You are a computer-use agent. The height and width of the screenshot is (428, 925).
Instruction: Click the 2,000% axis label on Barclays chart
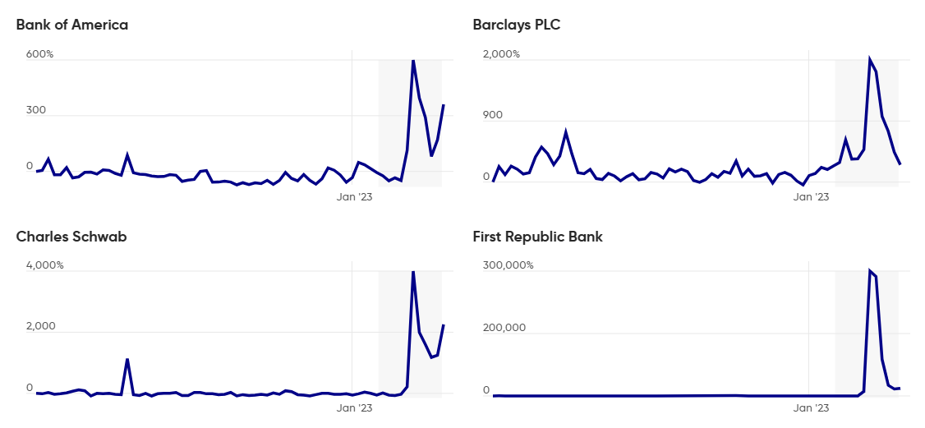501,54
